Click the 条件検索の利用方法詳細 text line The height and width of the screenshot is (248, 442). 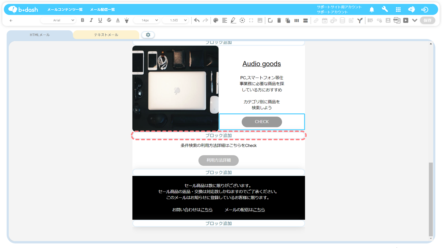coord(219,145)
